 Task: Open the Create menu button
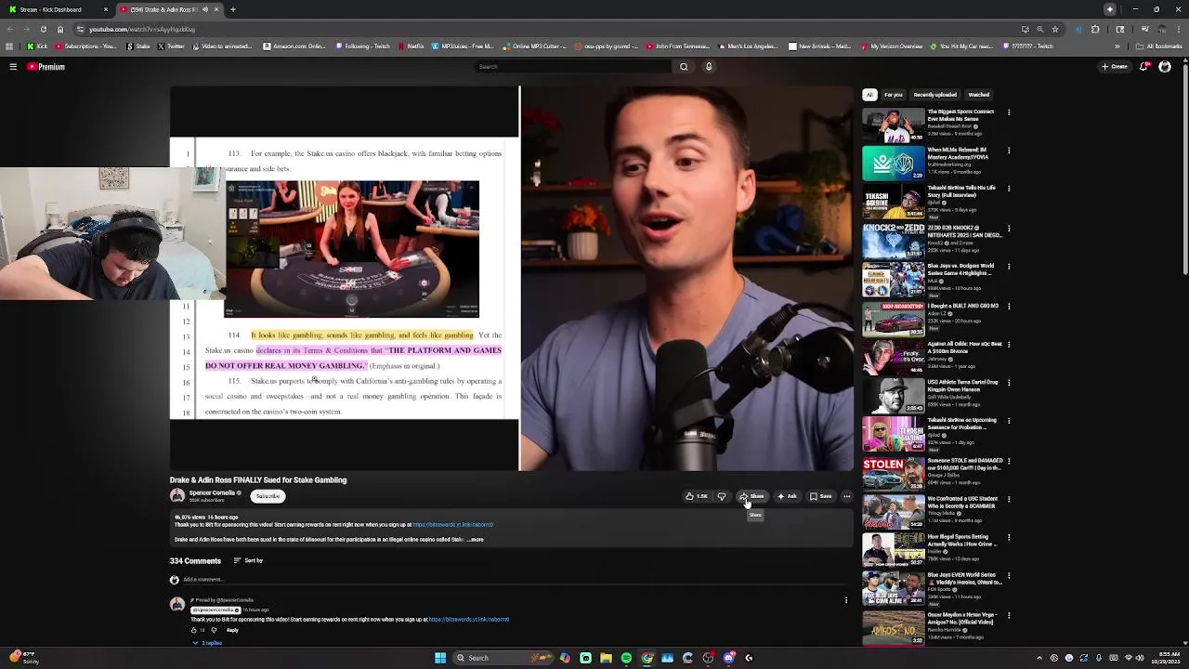(x=1115, y=67)
